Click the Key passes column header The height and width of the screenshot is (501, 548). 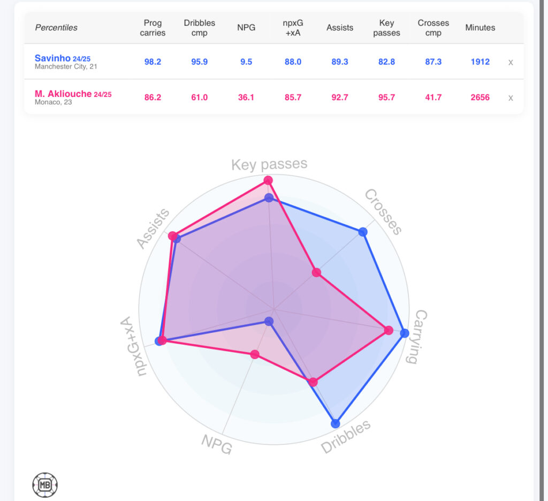click(386, 28)
